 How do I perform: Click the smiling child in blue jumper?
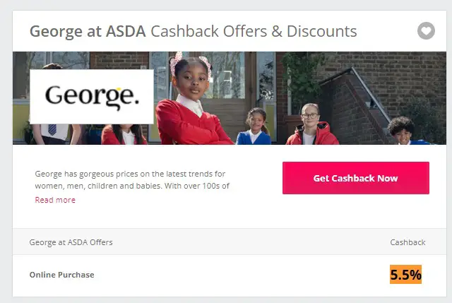255,126
